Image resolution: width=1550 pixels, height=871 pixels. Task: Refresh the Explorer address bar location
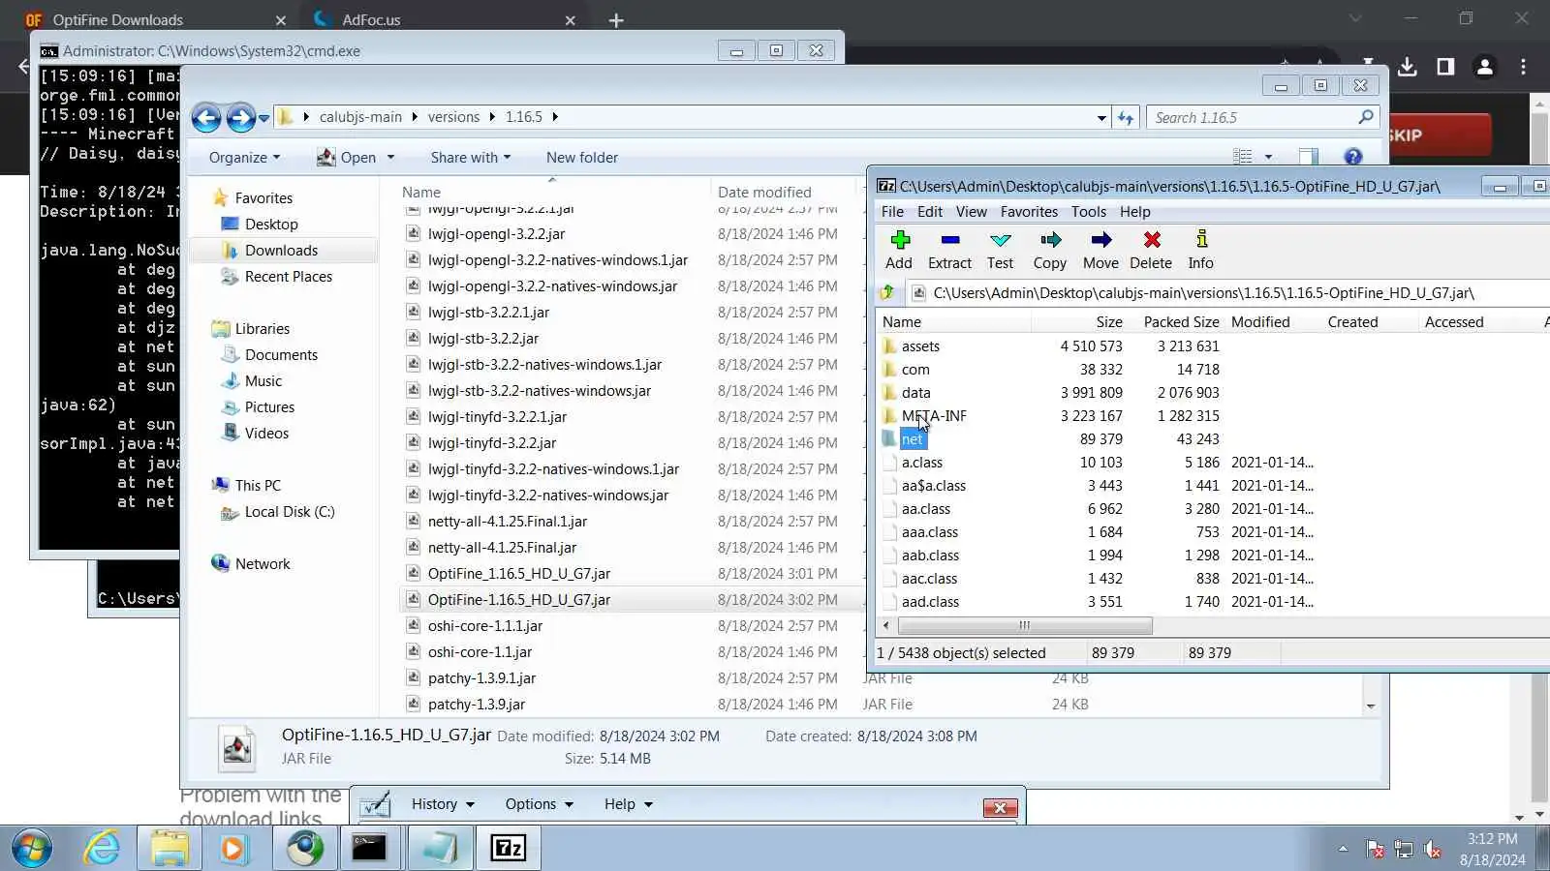tap(1125, 117)
